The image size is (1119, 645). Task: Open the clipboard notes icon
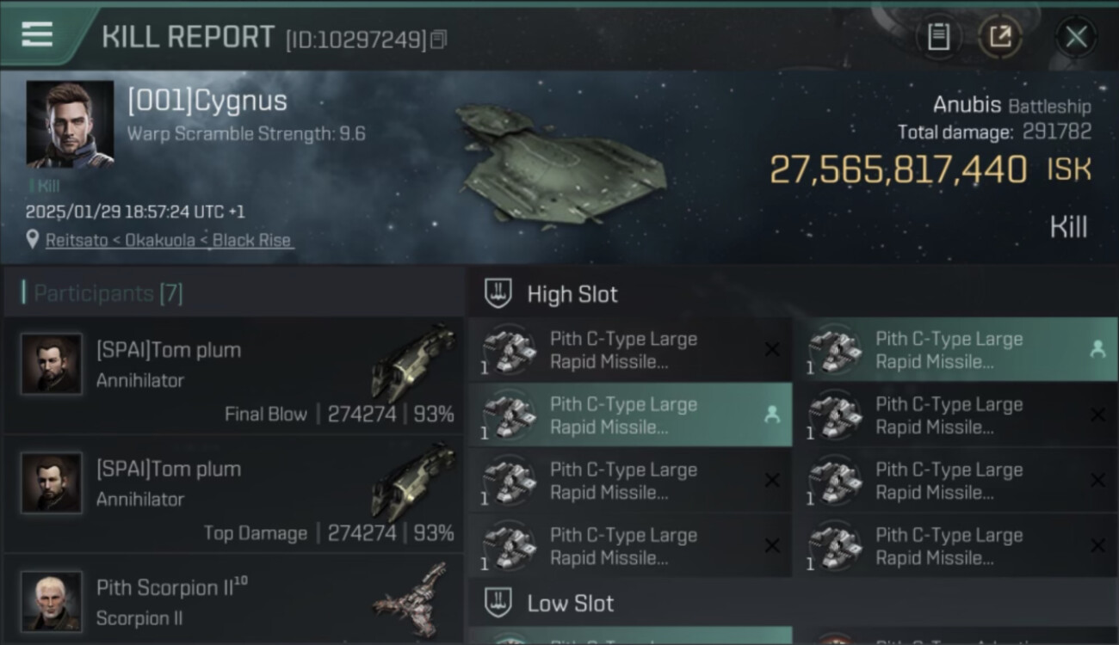pyautogui.click(x=938, y=37)
